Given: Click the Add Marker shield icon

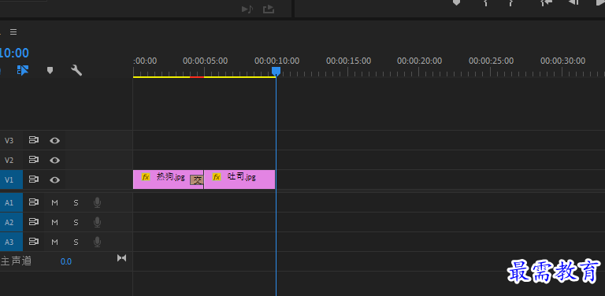Looking at the screenshot, I should [50, 70].
